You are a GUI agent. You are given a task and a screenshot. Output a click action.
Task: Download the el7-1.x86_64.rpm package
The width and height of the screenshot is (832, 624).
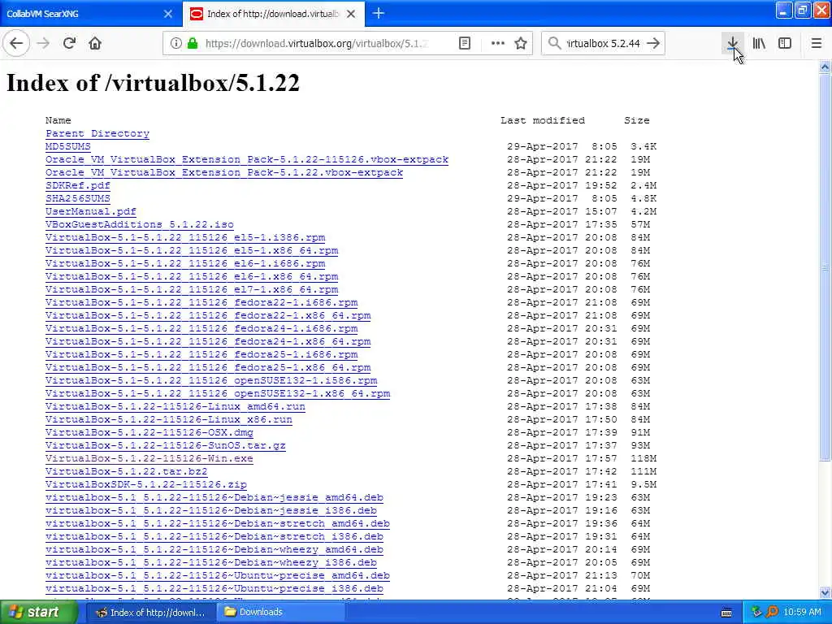(x=192, y=289)
